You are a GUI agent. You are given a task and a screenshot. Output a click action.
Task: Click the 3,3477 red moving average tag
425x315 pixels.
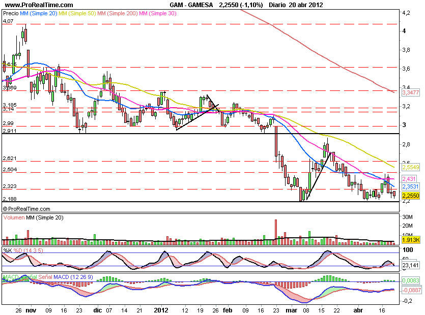(410, 93)
